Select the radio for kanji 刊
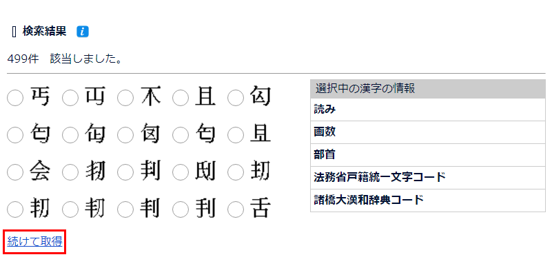 click(181, 209)
